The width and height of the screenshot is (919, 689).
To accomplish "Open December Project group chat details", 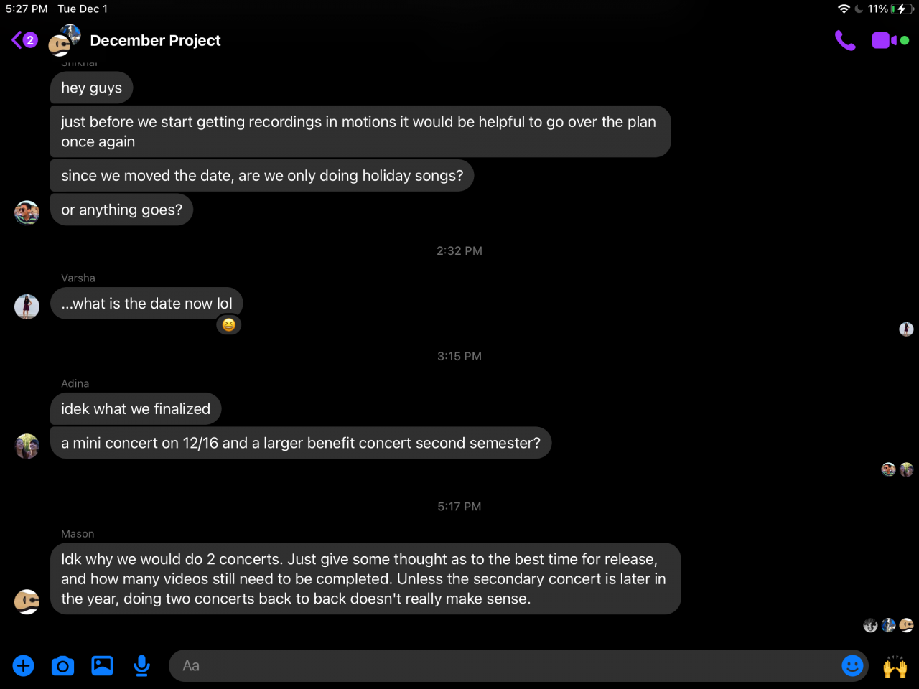I will (x=155, y=41).
